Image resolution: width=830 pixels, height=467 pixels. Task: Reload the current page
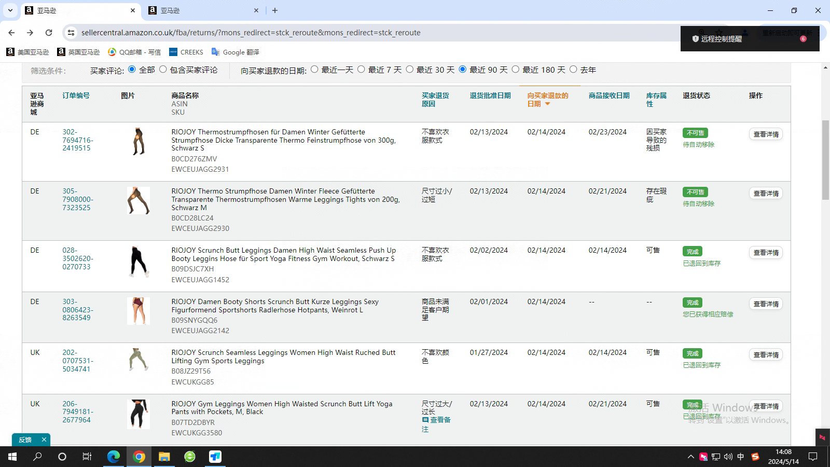[49, 32]
